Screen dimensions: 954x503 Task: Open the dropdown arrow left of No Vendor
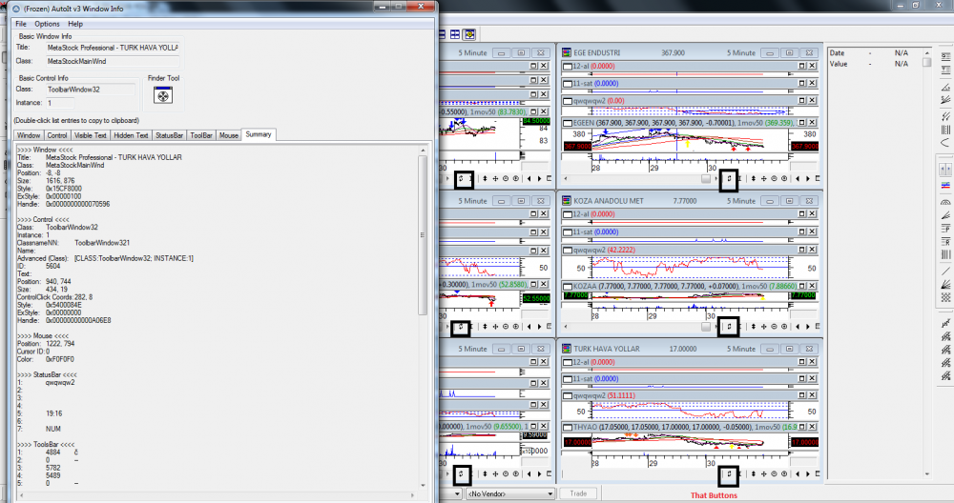click(x=458, y=493)
